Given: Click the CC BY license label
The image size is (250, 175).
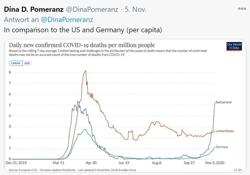Looking at the screenshot, I should pyautogui.click(x=237, y=170).
